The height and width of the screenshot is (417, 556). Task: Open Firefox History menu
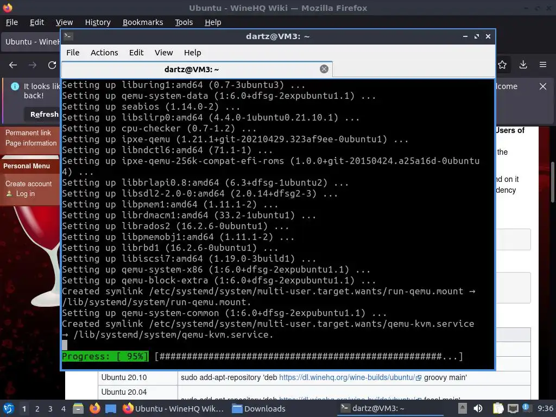(98, 22)
